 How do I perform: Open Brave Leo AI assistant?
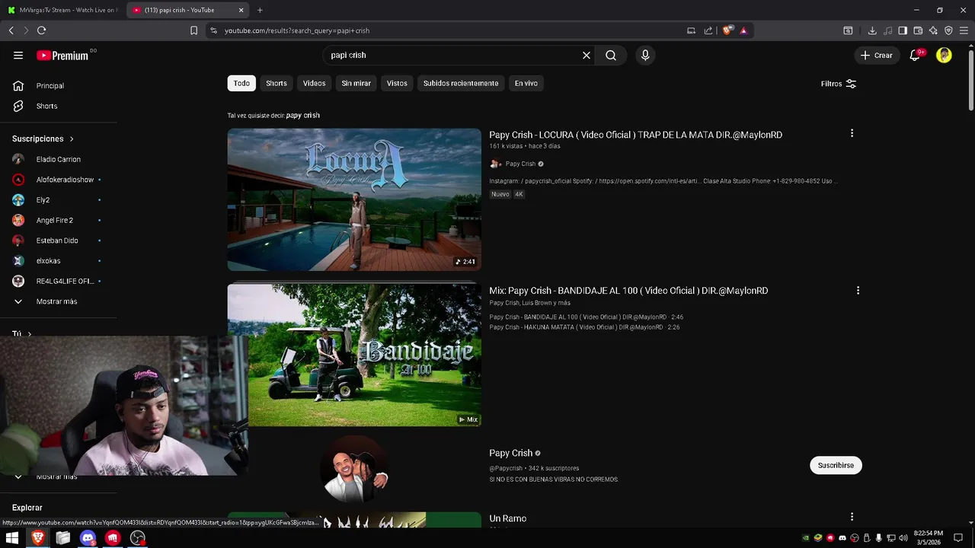point(933,30)
